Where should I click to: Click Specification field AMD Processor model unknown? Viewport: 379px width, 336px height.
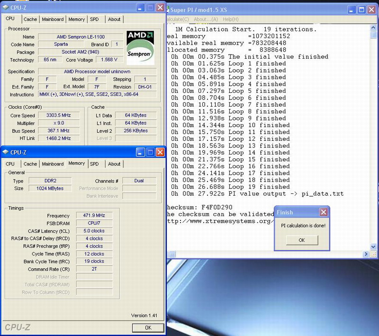coord(97,72)
